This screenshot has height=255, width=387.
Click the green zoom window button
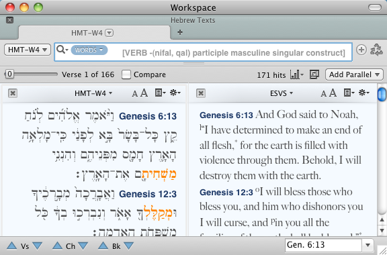[x=38, y=7]
